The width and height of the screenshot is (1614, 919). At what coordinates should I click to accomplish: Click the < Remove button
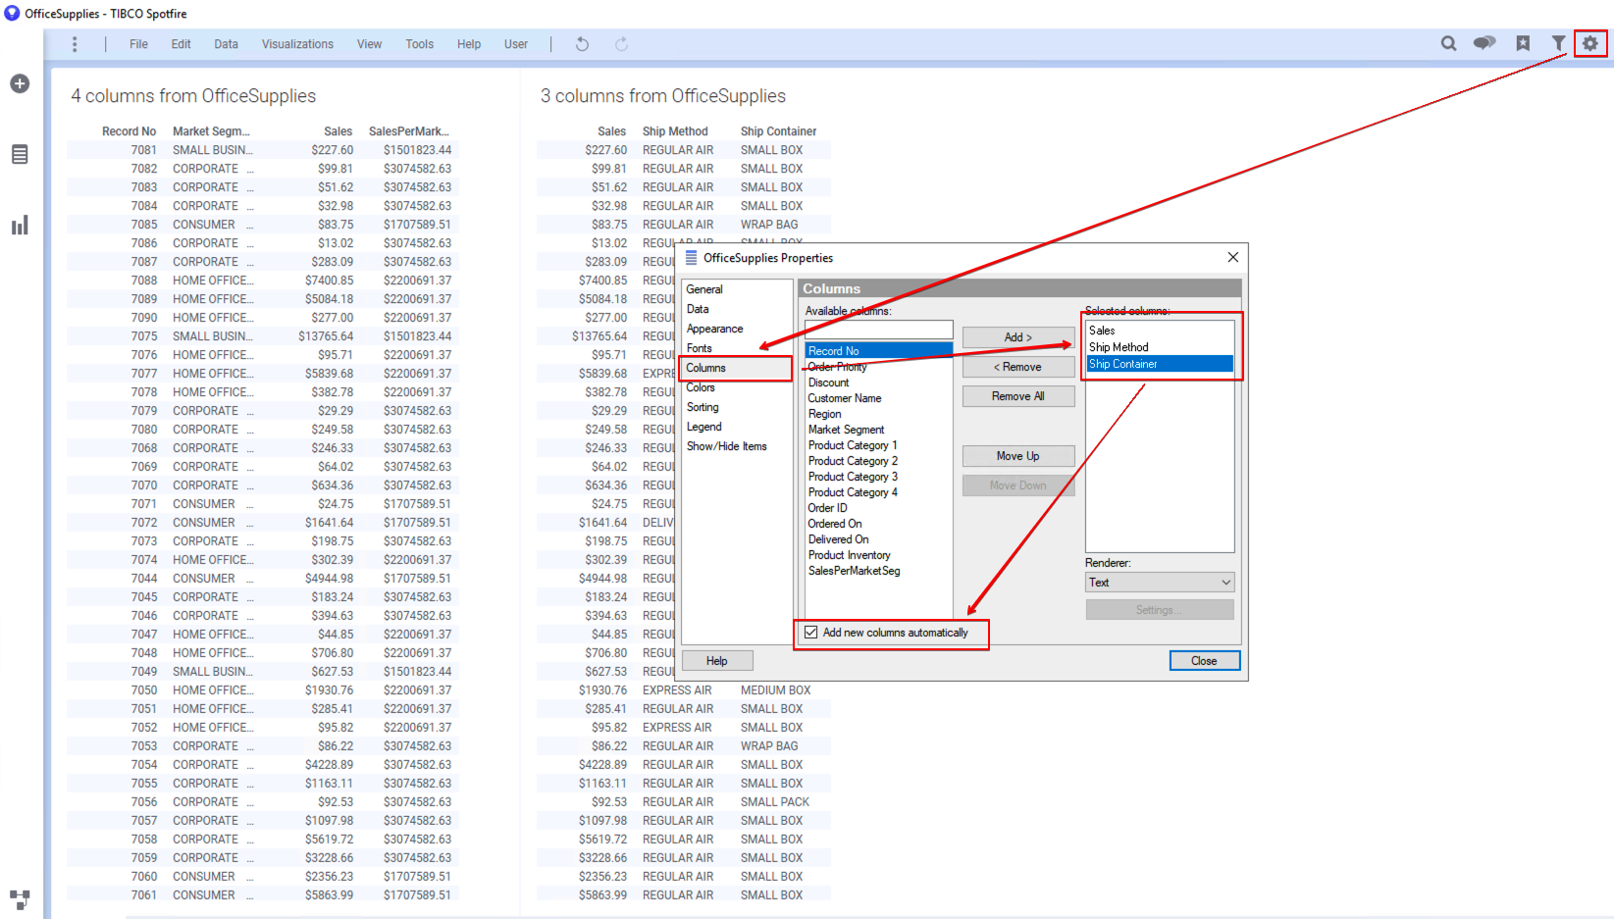[x=1018, y=367]
